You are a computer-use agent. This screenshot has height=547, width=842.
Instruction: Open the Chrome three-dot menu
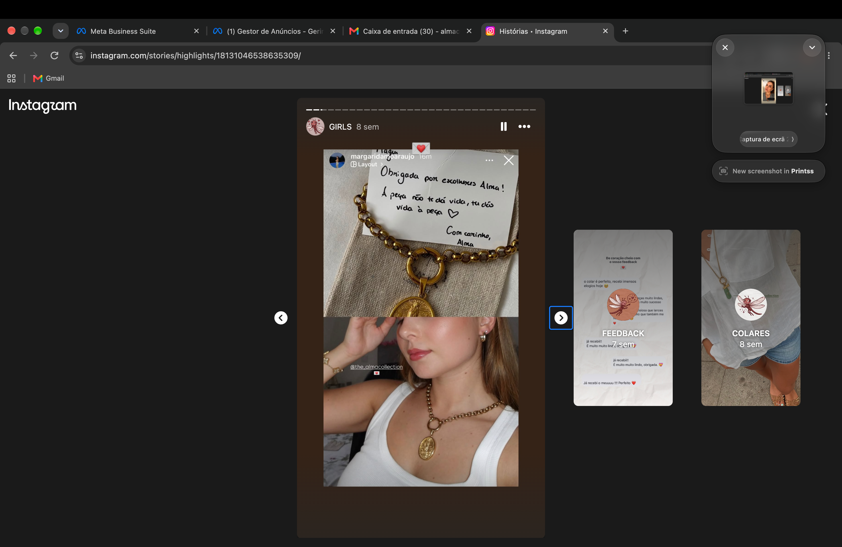point(829,56)
